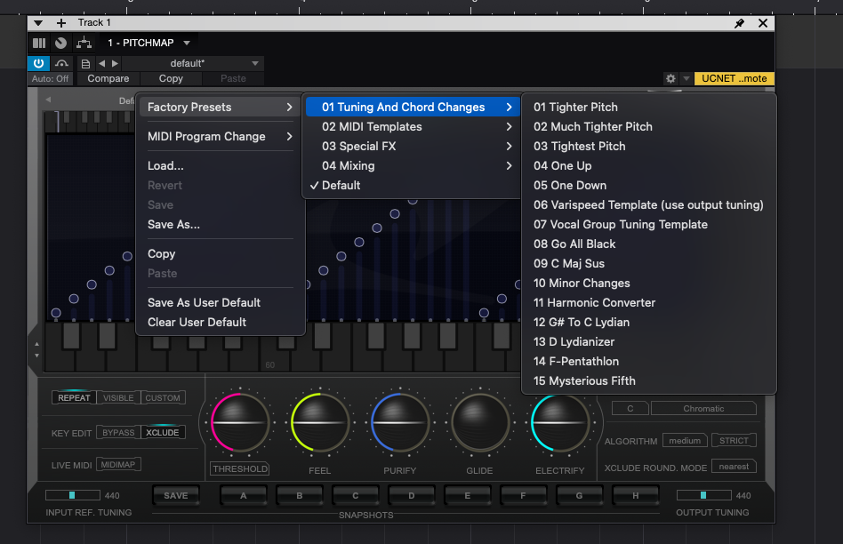Select 11 Harmonic Converter preset
The width and height of the screenshot is (843, 544).
[x=649, y=302]
